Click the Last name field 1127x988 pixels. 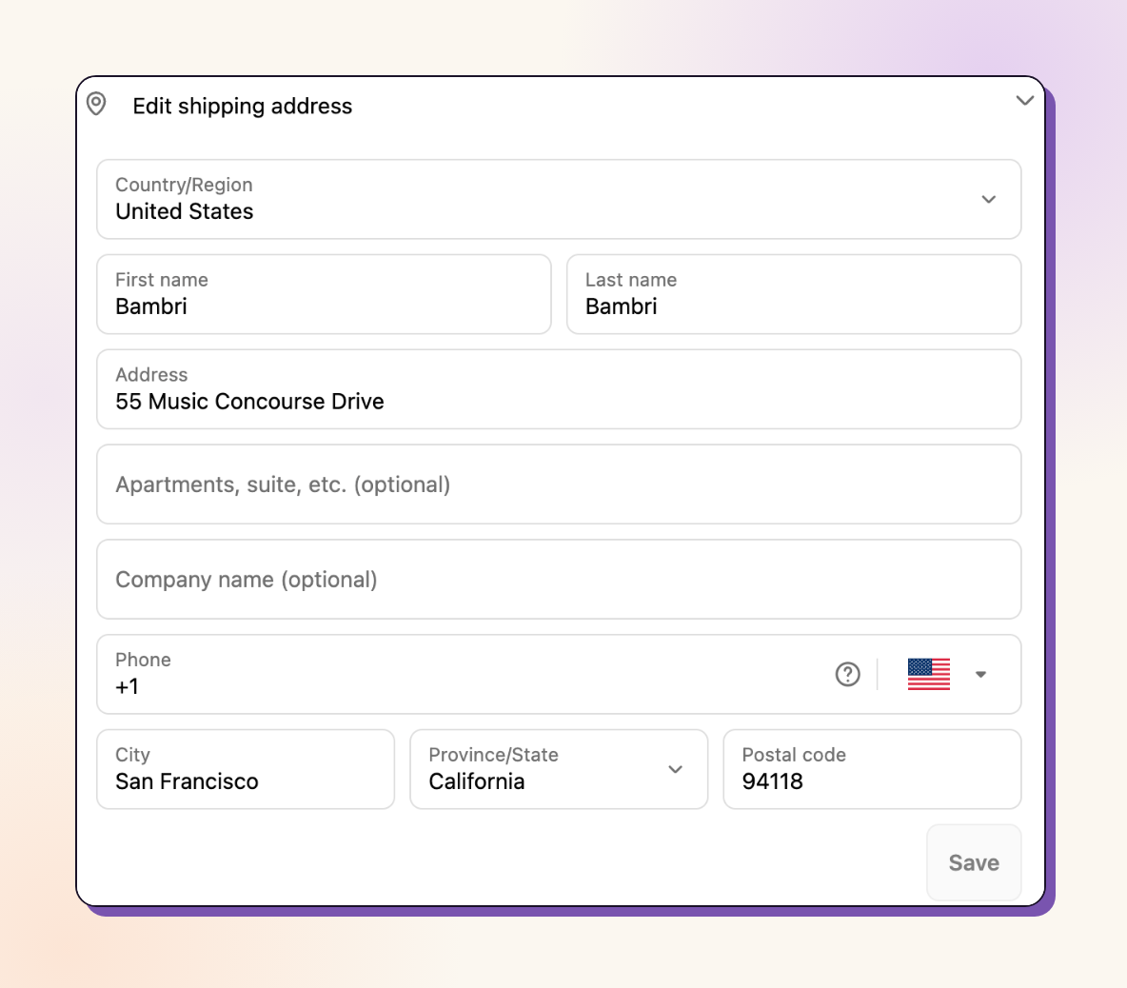point(794,294)
